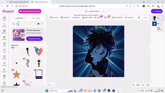Zoom out the canvas with minus magnifier
This screenshot has height=93, width=165.
(x=134, y=85)
